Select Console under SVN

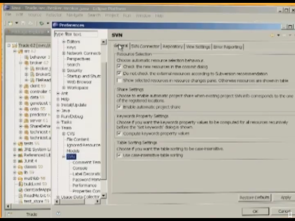coord(80,168)
